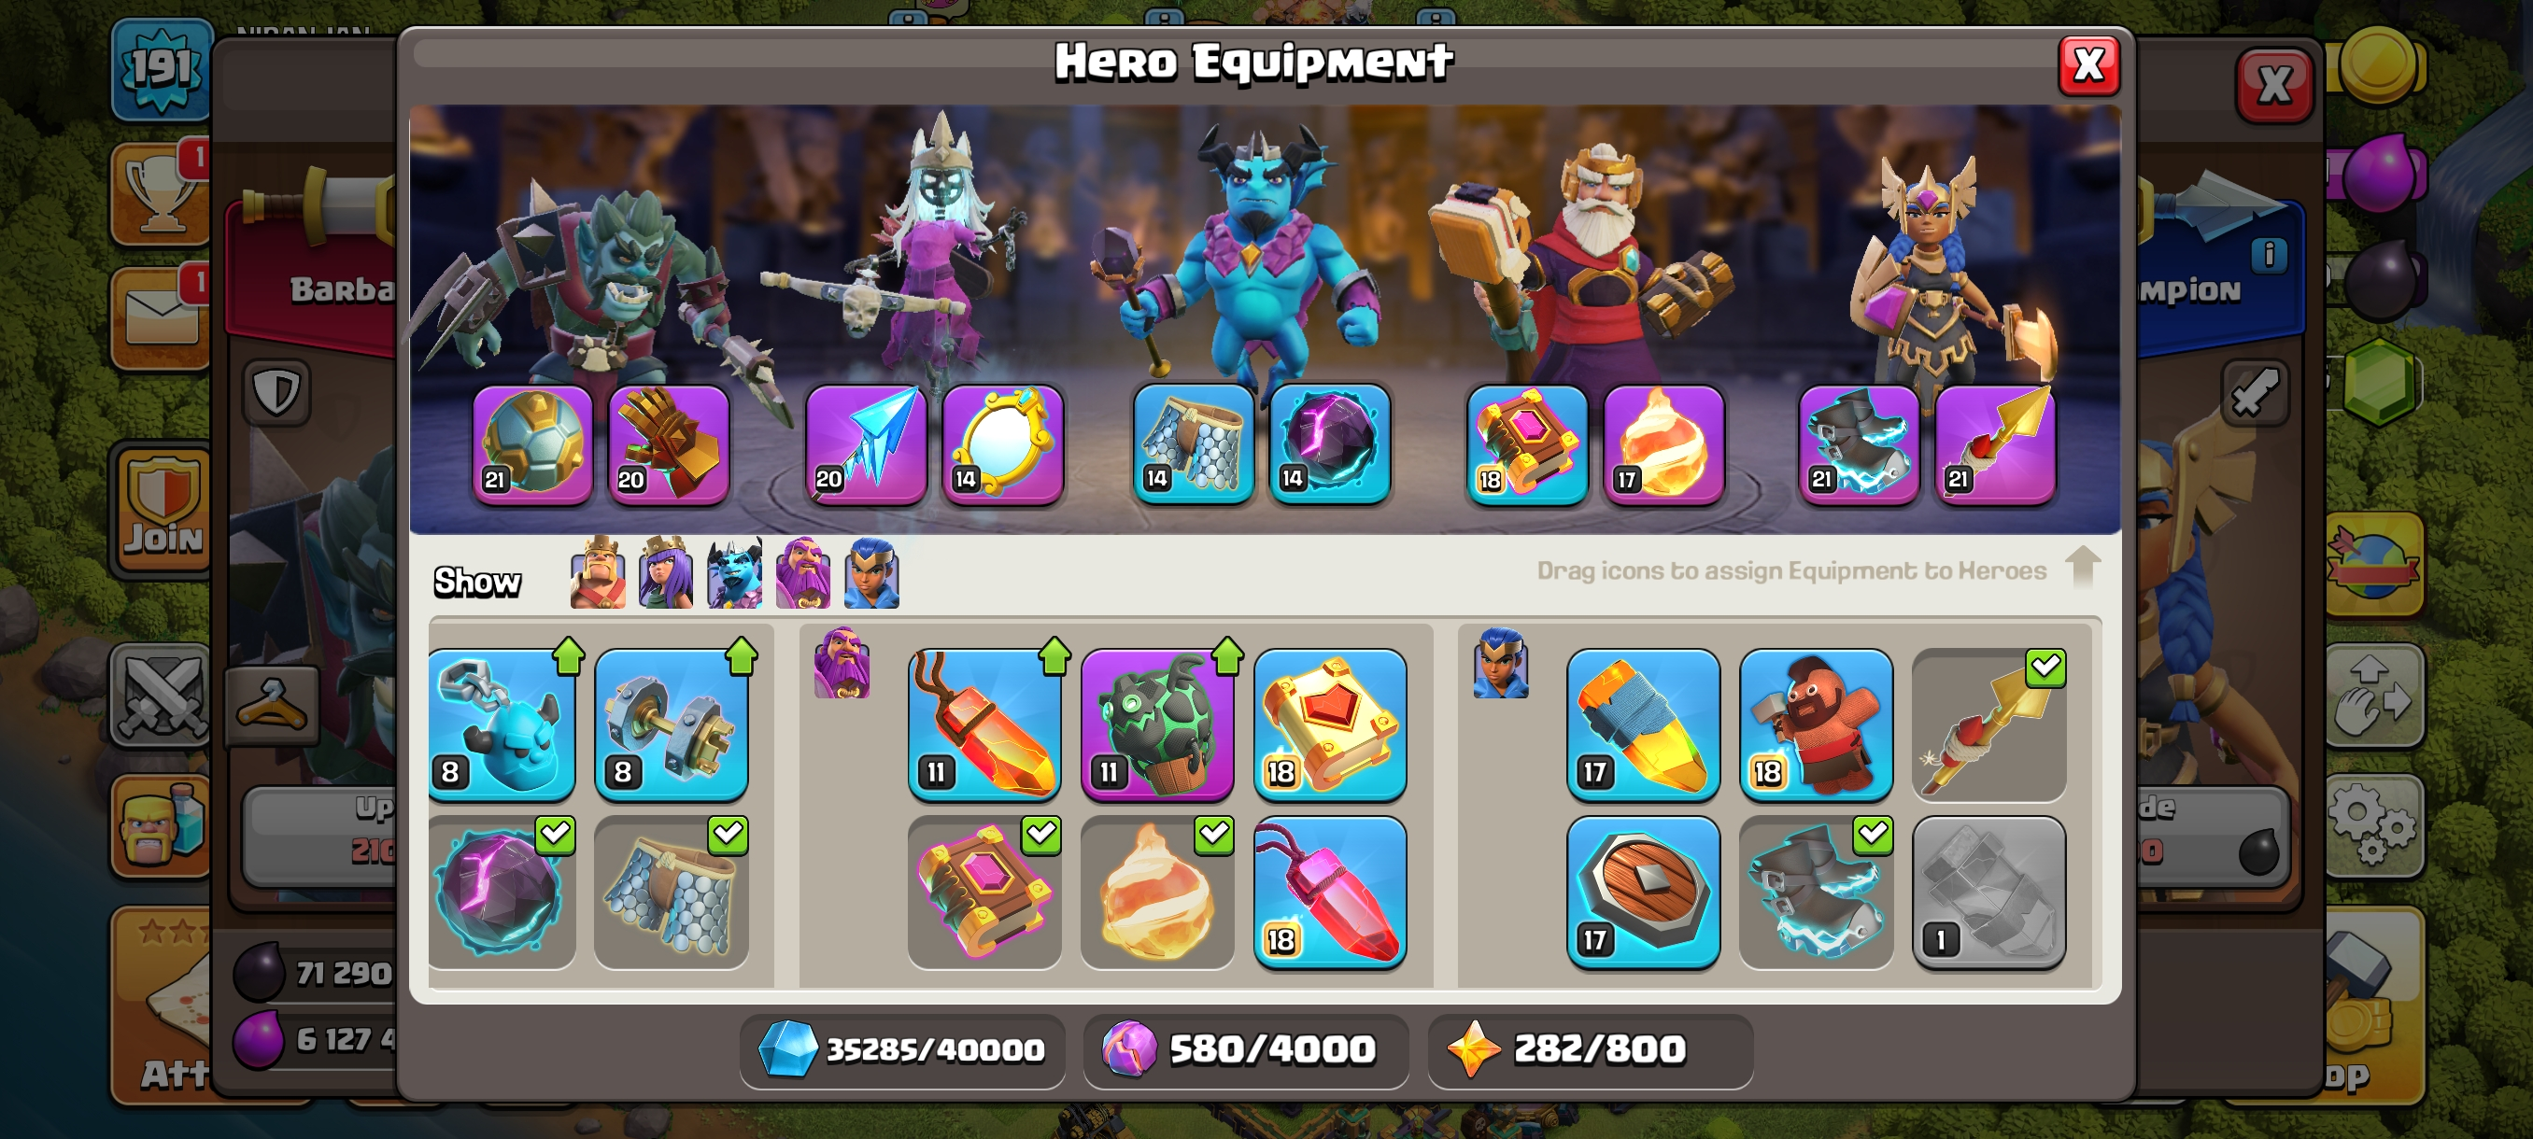Open upgrade for Life Gem level 11 equipment
The width and height of the screenshot is (2533, 1139).
tap(984, 724)
